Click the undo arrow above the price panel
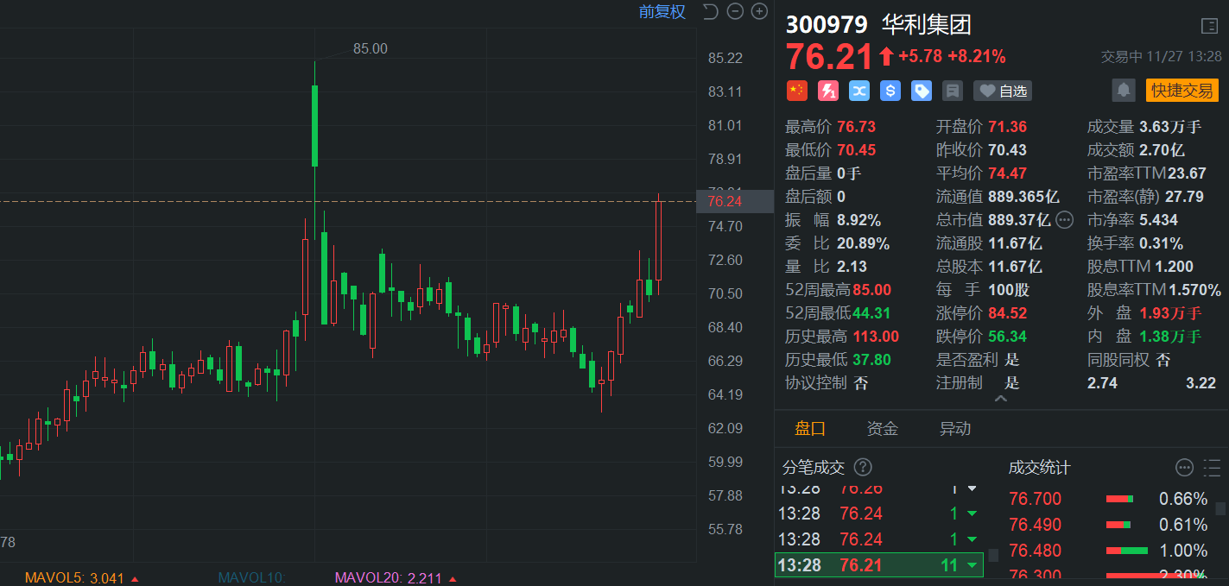 712,11
